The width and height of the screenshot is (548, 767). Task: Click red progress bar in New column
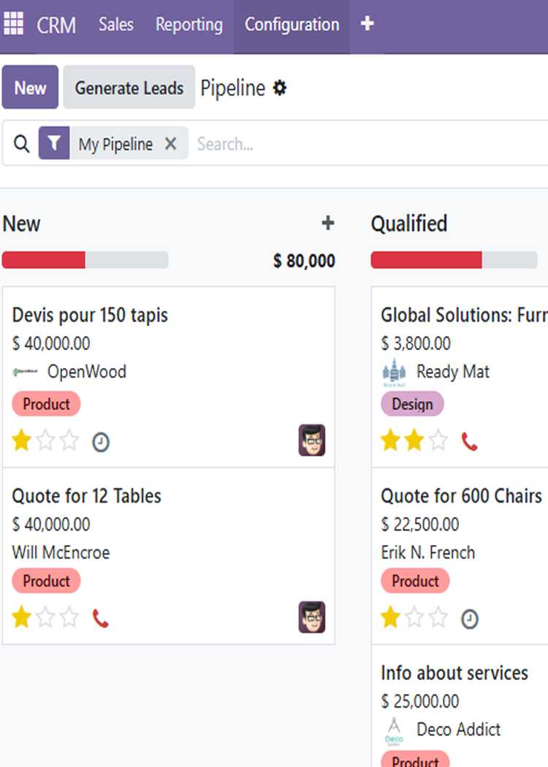pyautogui.click(x=44, y=260)
